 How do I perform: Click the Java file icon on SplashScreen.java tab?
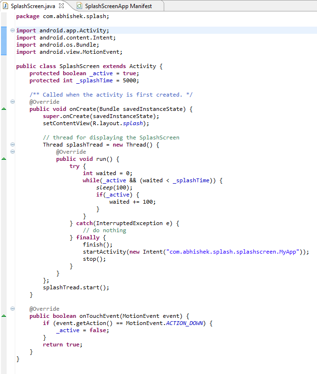6,6
